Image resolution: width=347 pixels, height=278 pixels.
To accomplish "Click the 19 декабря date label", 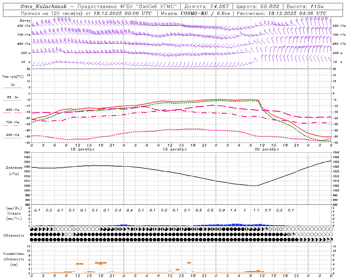I will tap(175, 149).
